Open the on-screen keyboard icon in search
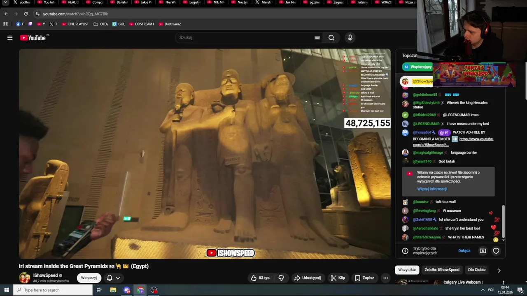The height and width of the screenshot is (296, 527). point(317,38)
